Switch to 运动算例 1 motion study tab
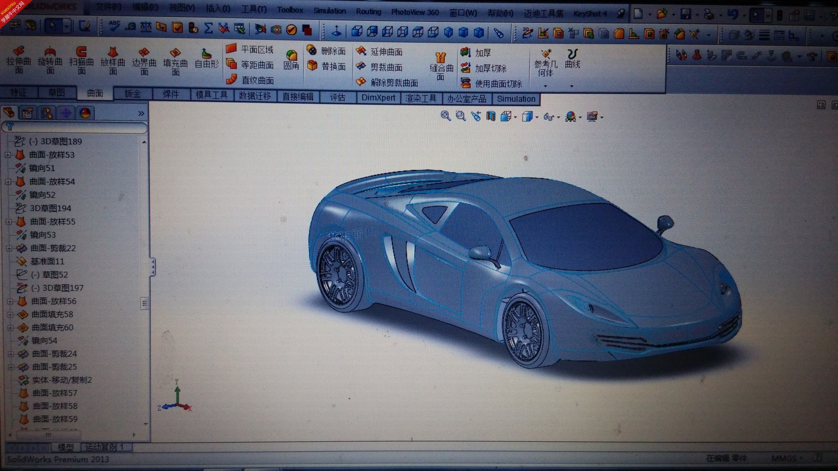The height and width of the screenshot is (471, 838). (105, 447)
